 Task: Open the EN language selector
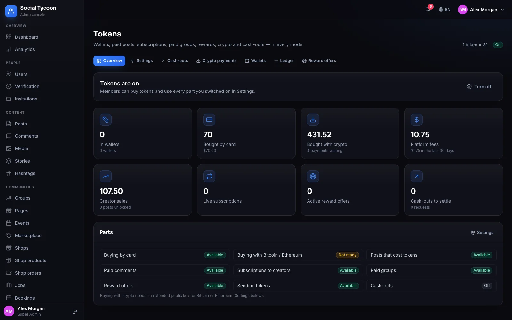444,10
